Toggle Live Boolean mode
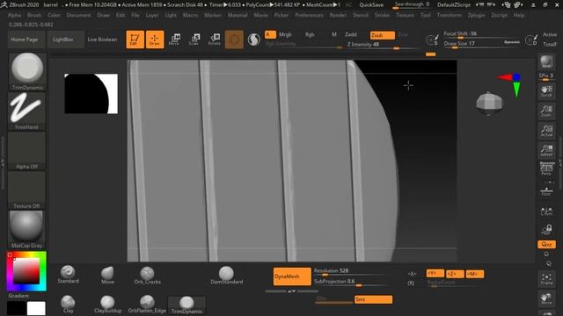Viewport: 563px width, 316px height. (x=102, y=39)
